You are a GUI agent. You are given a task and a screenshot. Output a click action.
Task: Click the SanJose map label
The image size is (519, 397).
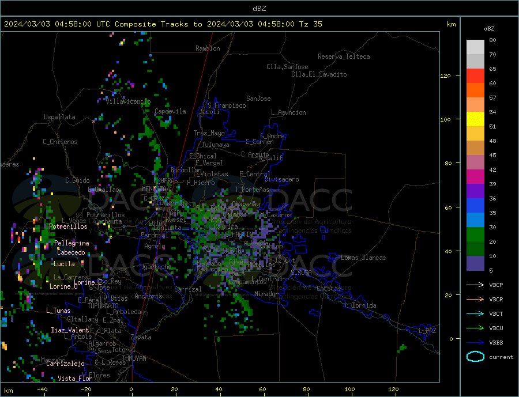[258, 99]
